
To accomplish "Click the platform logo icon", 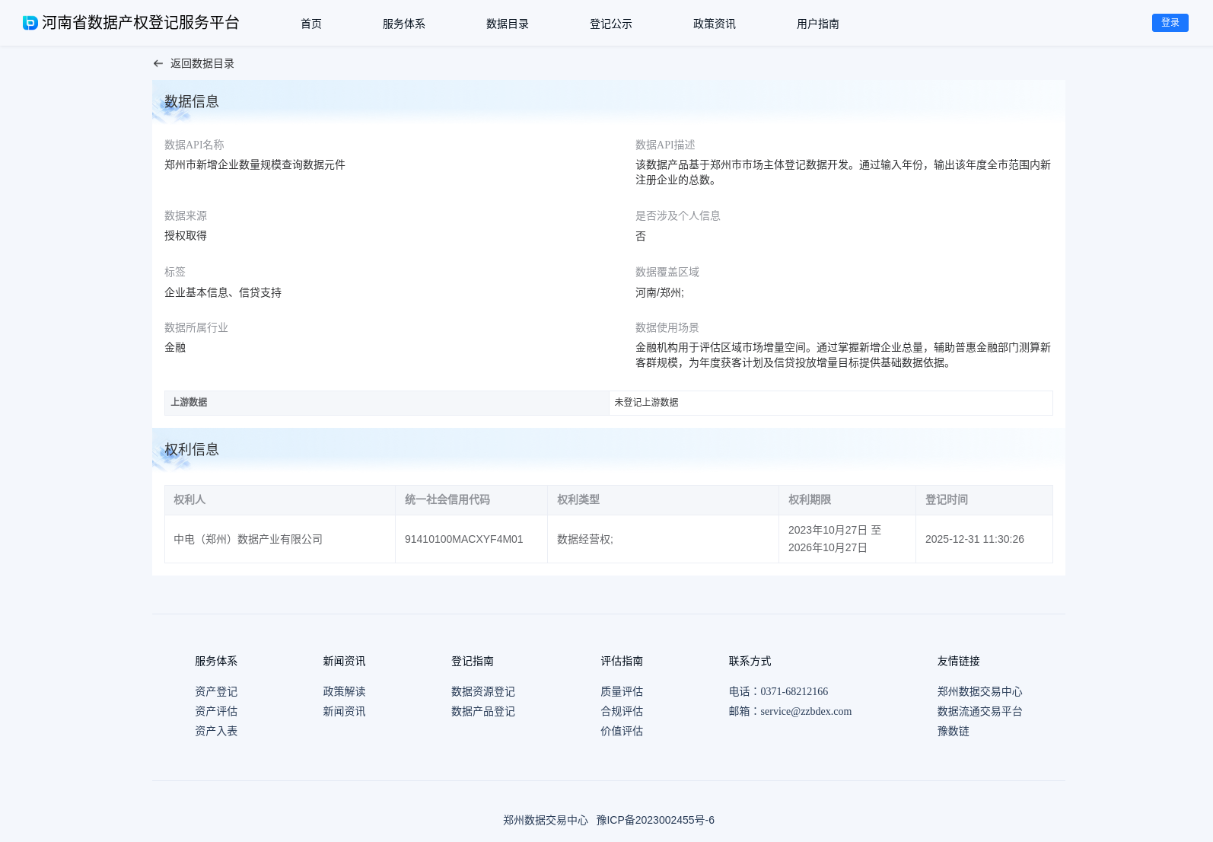I will click(30, 23).
